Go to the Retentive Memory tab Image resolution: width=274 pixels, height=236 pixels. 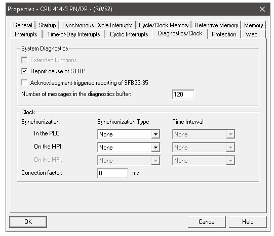pyautogui.click(x=216, y=25)
